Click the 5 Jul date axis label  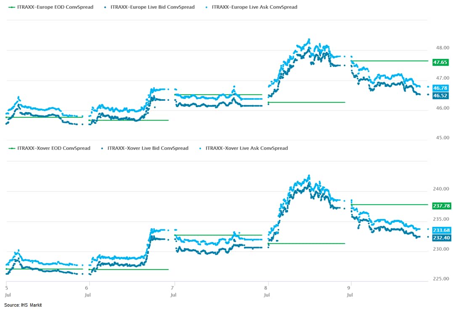click(7, 291)
